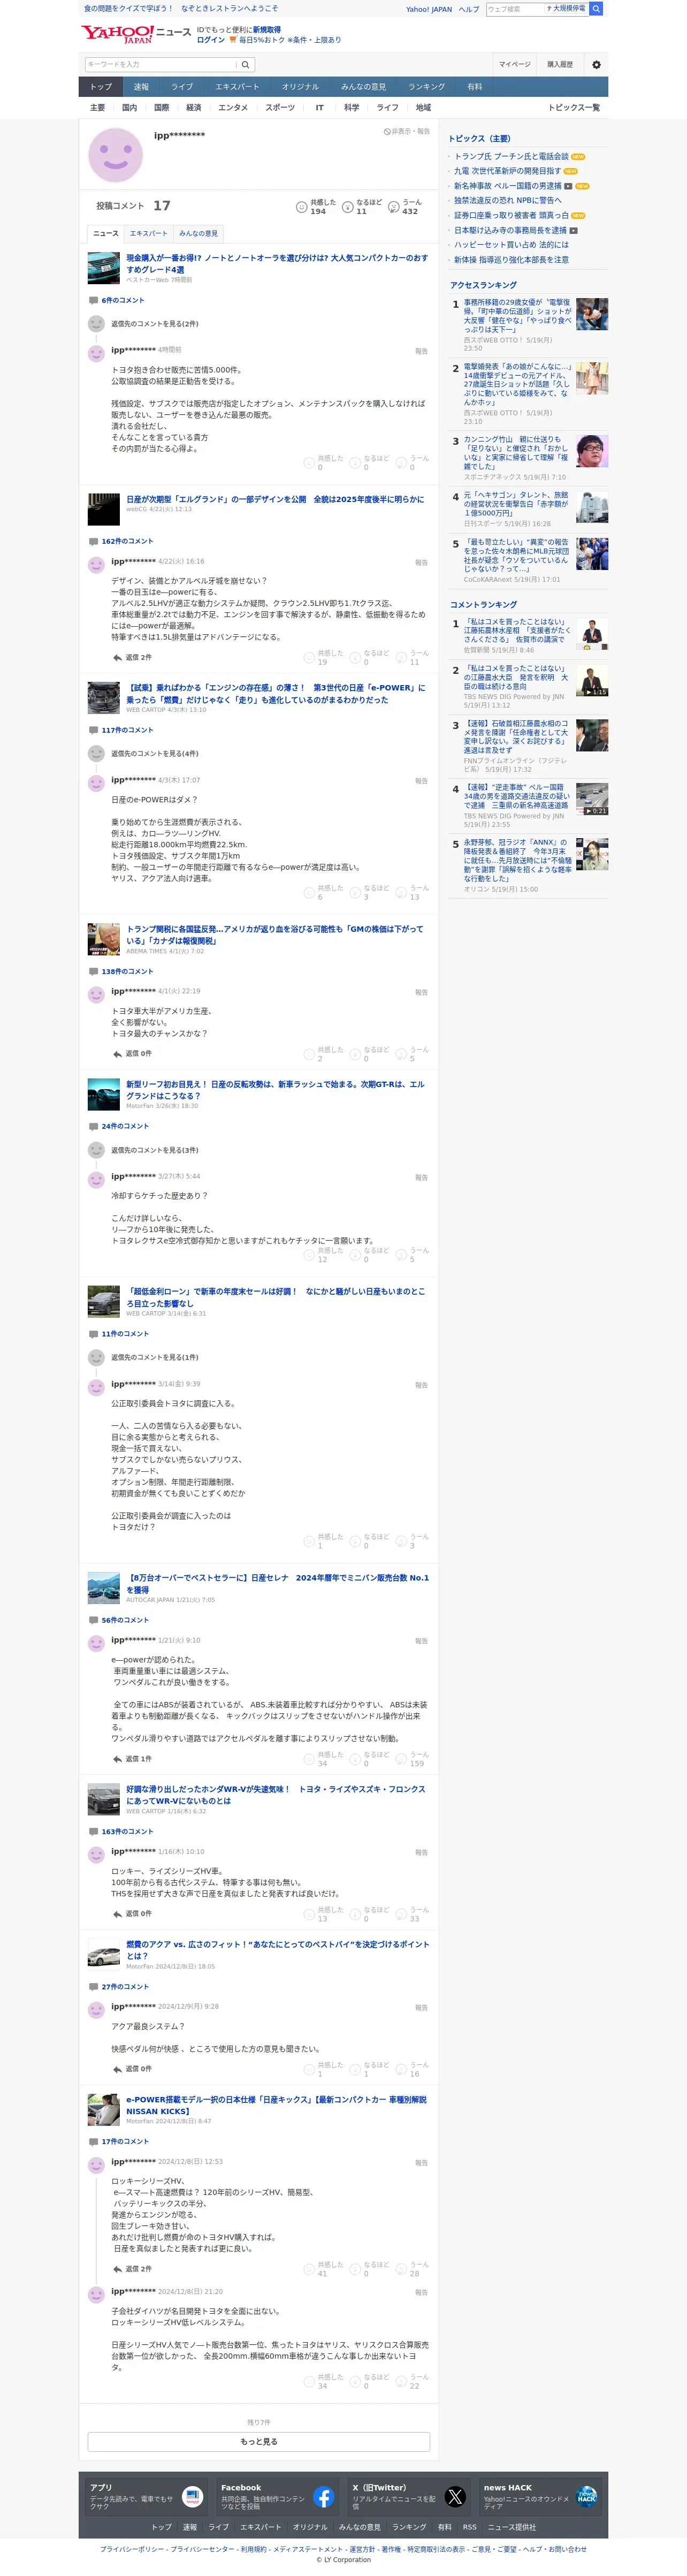Click the うーん 432 face icon

pos(393,207)
